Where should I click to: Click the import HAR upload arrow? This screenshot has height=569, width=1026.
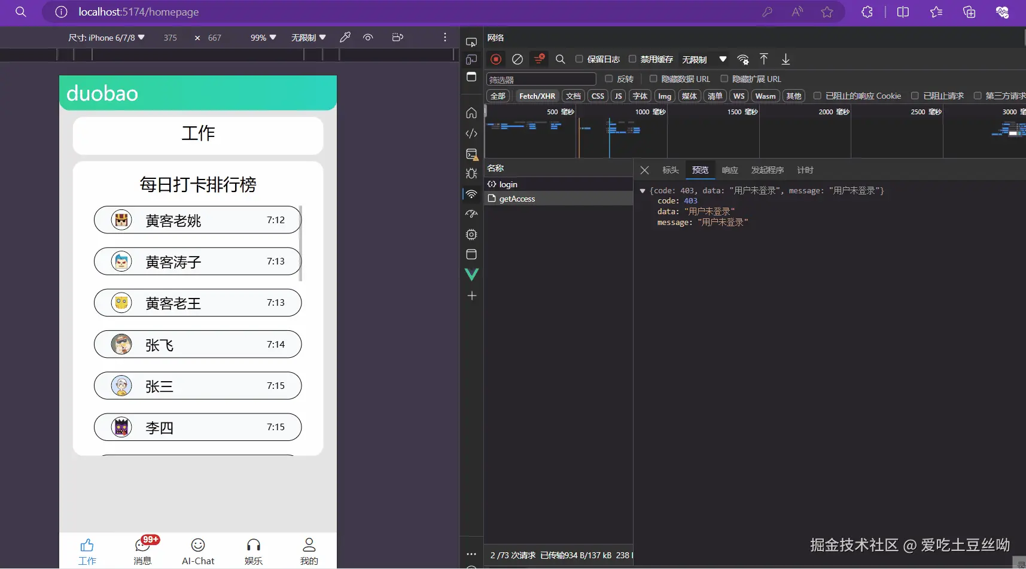click(x=764, y=59)
